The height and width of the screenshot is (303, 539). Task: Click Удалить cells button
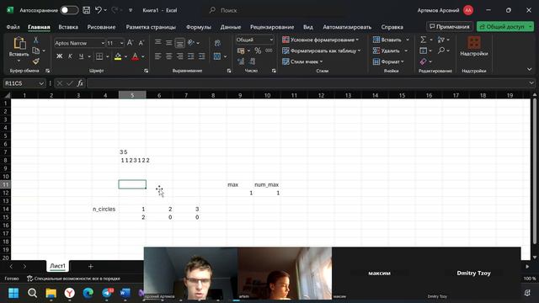(387, 50)
